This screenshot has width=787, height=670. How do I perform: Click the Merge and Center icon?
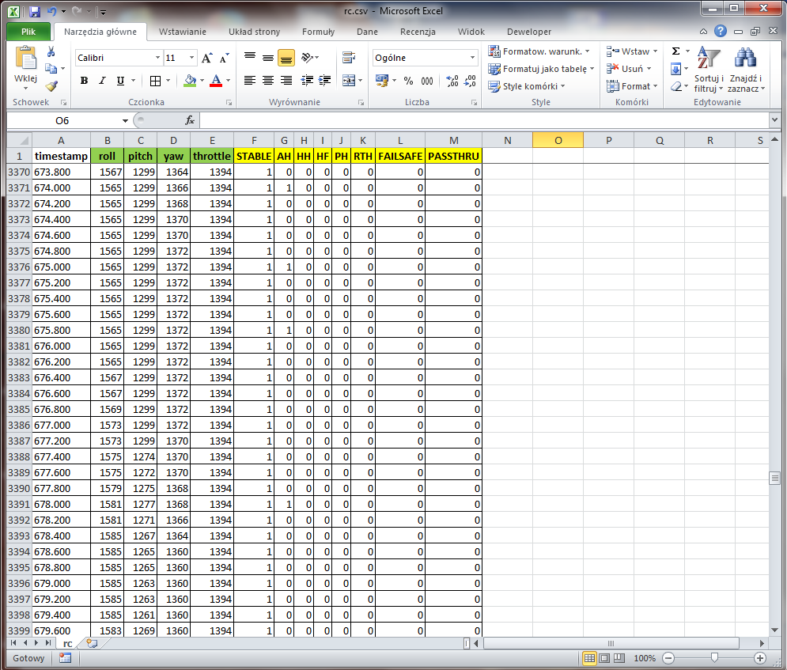[x=347, y=80]
